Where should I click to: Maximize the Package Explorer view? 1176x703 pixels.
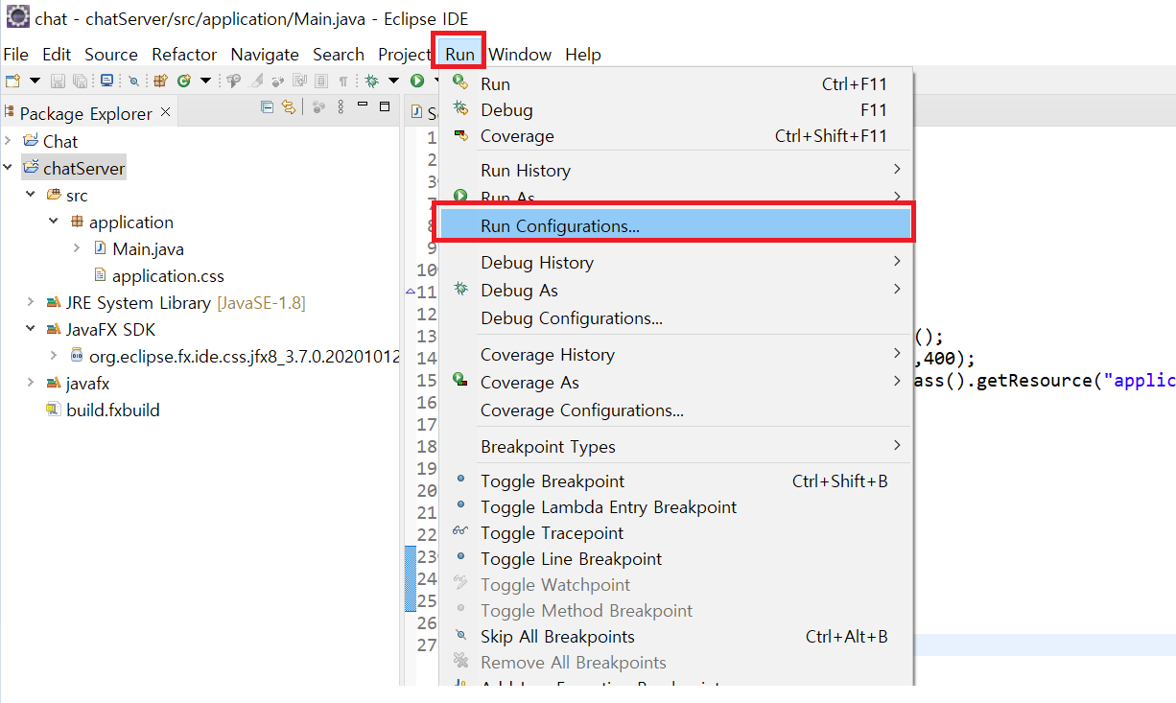pos(385,105)
